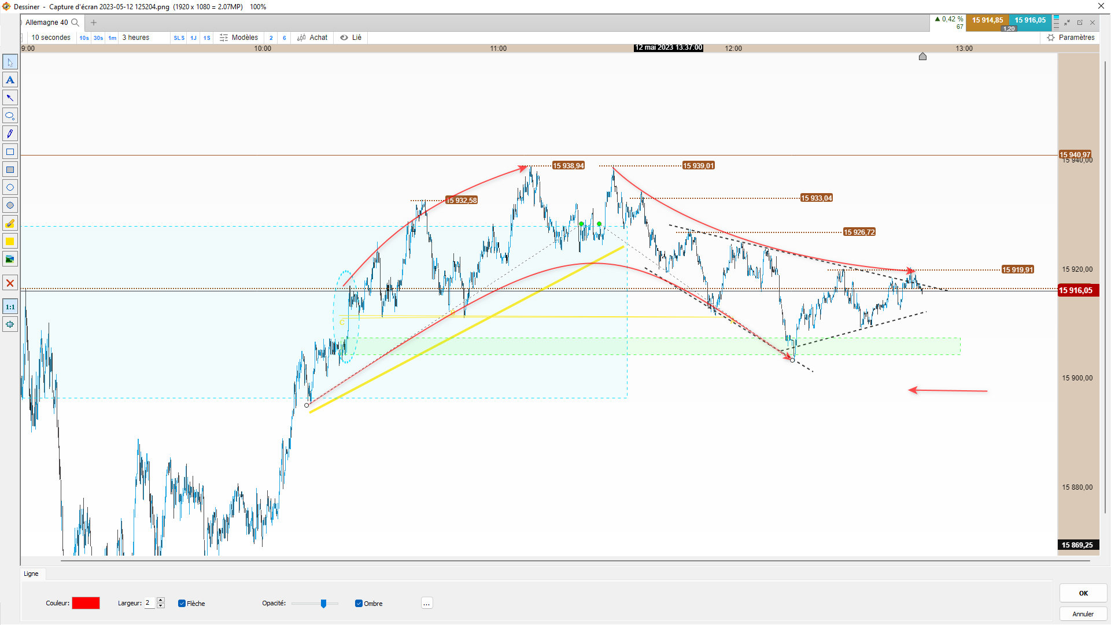
Task: Choose the freehand pen tool
Action: point(10,134)
